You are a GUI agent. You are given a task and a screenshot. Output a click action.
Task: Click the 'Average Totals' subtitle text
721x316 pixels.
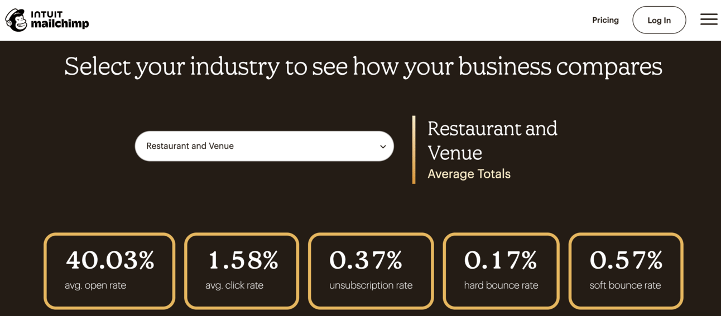click(469, 174)
